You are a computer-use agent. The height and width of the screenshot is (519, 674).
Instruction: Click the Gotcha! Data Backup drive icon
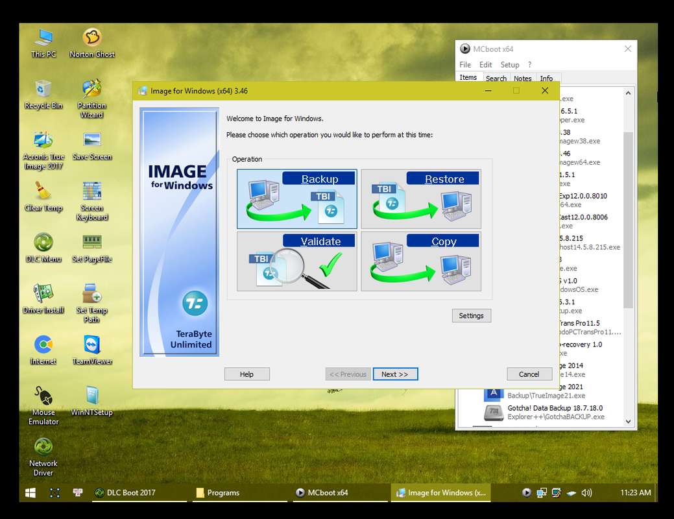tap(494, 413)
